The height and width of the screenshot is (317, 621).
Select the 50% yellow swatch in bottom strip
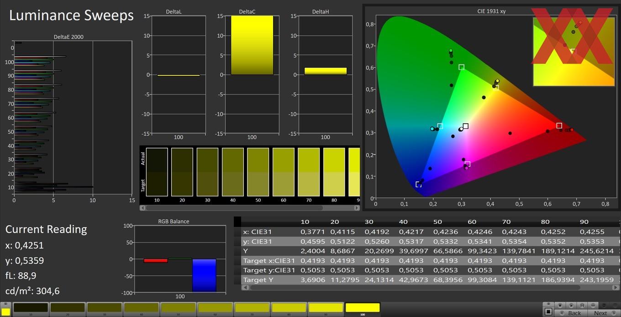pyautogui.click(x=179, y=308)
